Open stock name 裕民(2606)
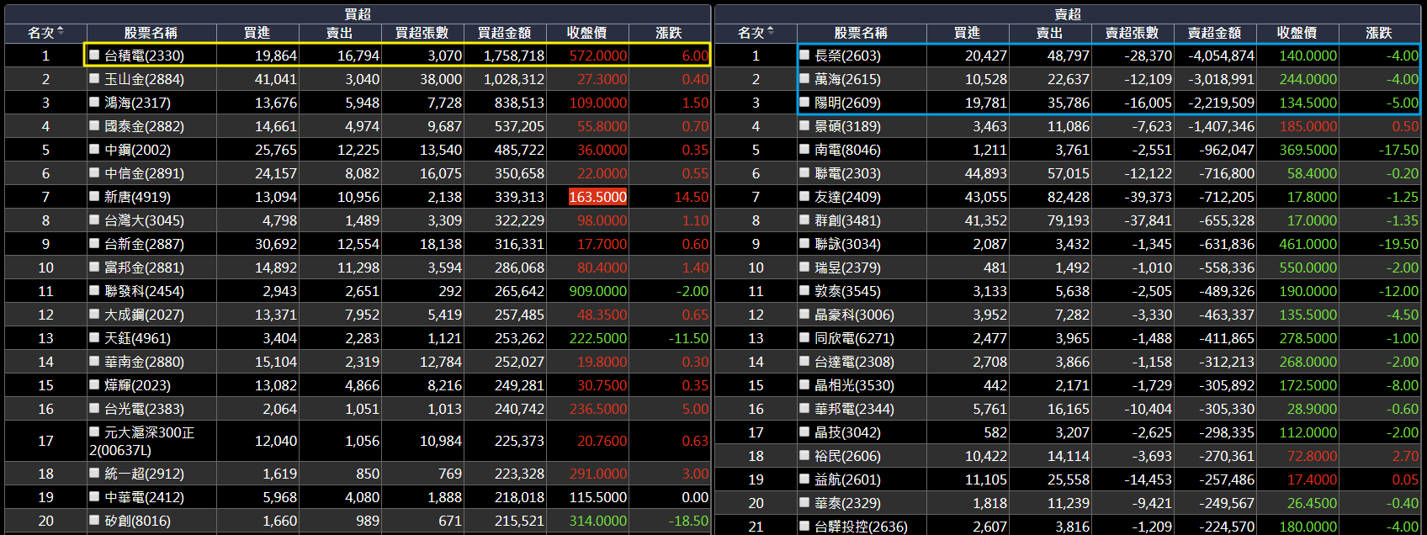1427x535 pixels. pos(847,456)
